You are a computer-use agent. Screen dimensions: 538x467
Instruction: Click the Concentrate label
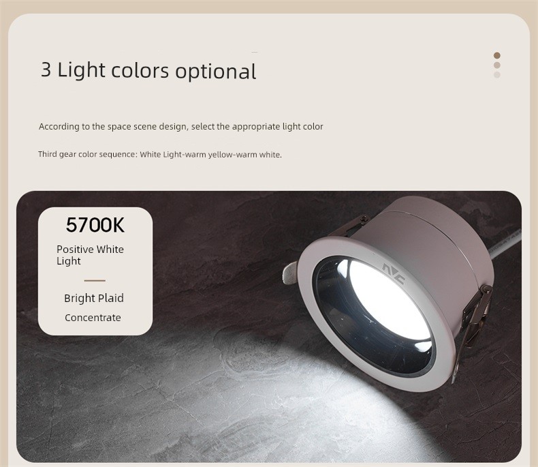point(93,318)
